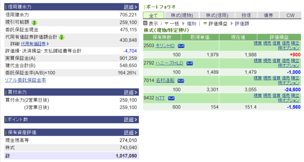Image resolution: width=304 pixels, height=162 pixels.
Task: Click 現買 for ハニーズHLD
Action: click(257, 61)
